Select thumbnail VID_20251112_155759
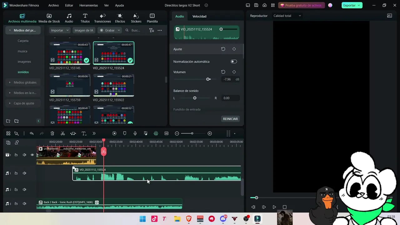The image size is (400, 225). click(70, 85)
